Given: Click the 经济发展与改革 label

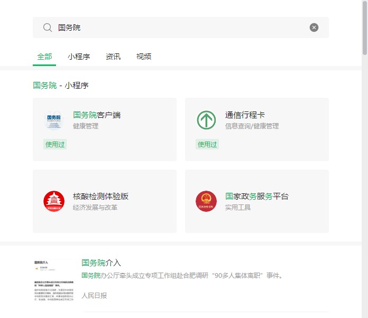Looking at the screenshot, I should [95, 207].
